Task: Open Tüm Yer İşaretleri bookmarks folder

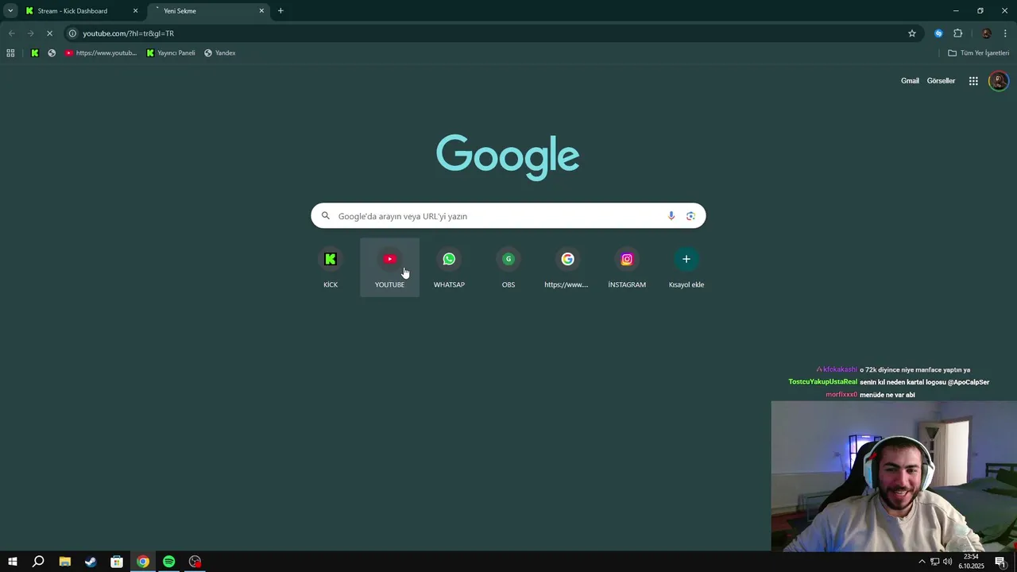Action: click(978, 53)
